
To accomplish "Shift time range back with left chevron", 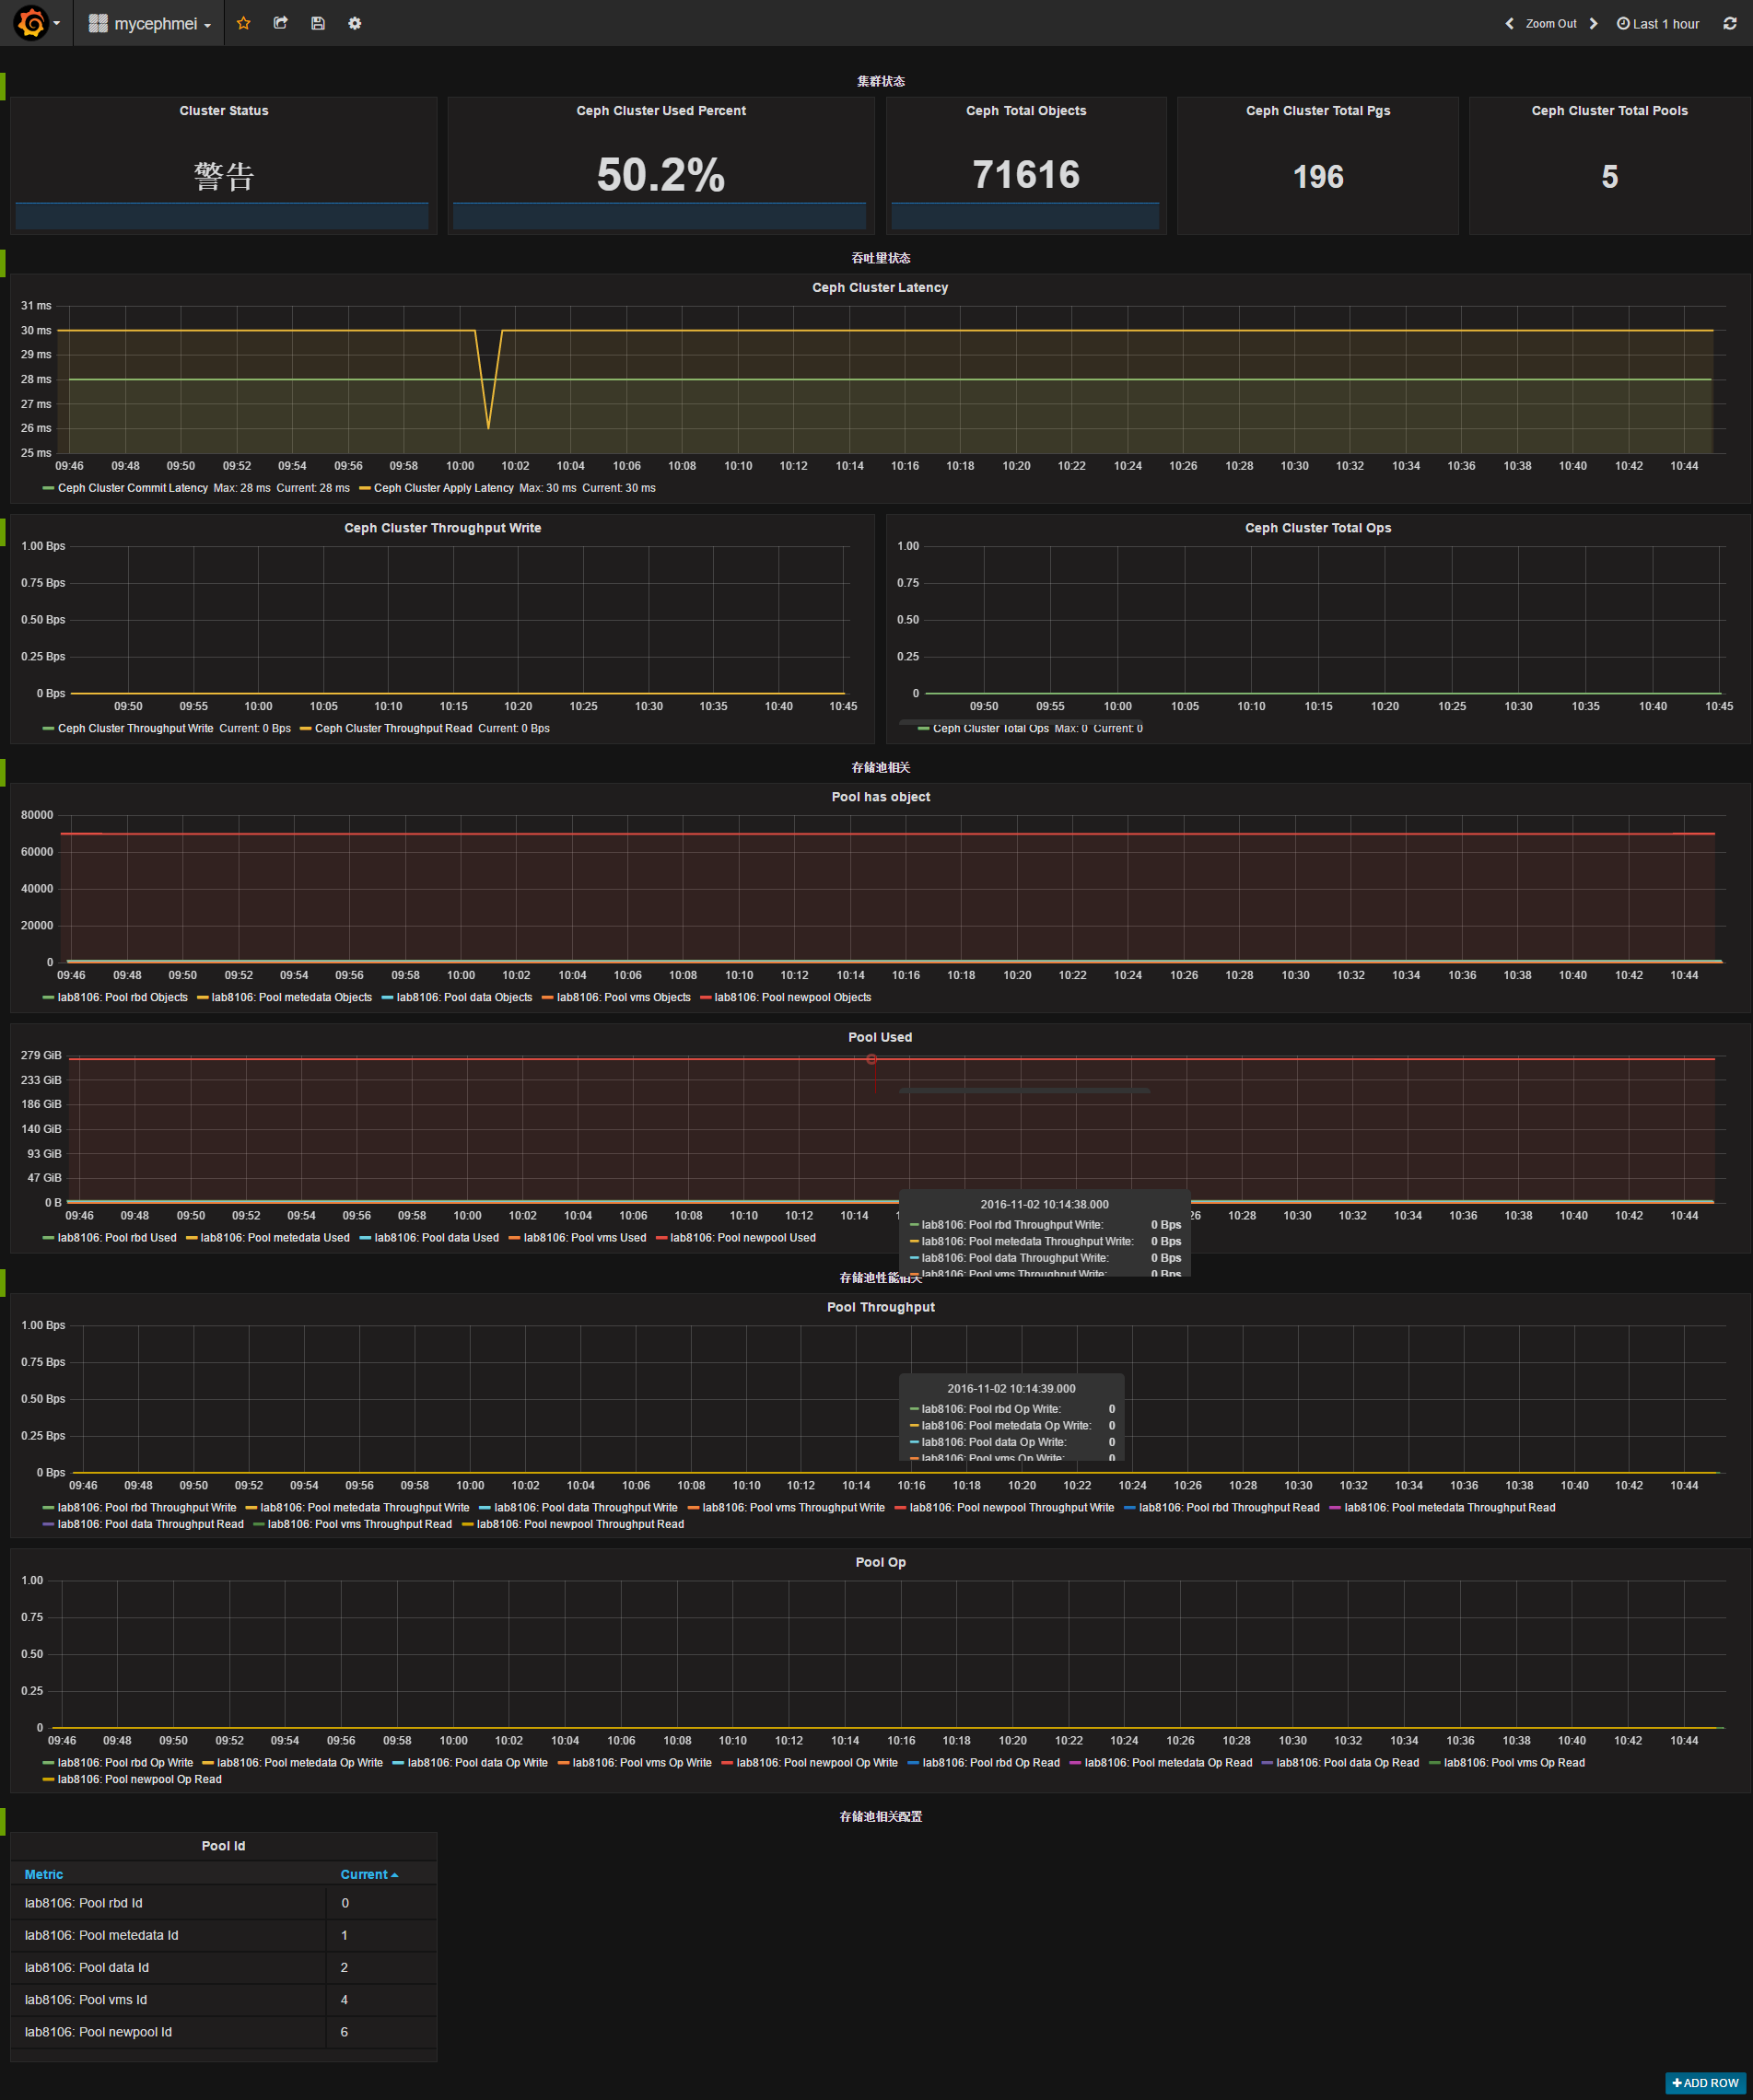I will pos(1509,24).
